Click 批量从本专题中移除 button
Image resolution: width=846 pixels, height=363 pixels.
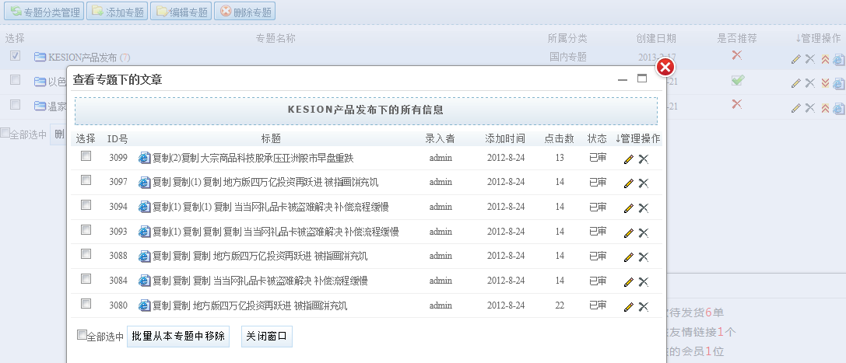(178, 336)
